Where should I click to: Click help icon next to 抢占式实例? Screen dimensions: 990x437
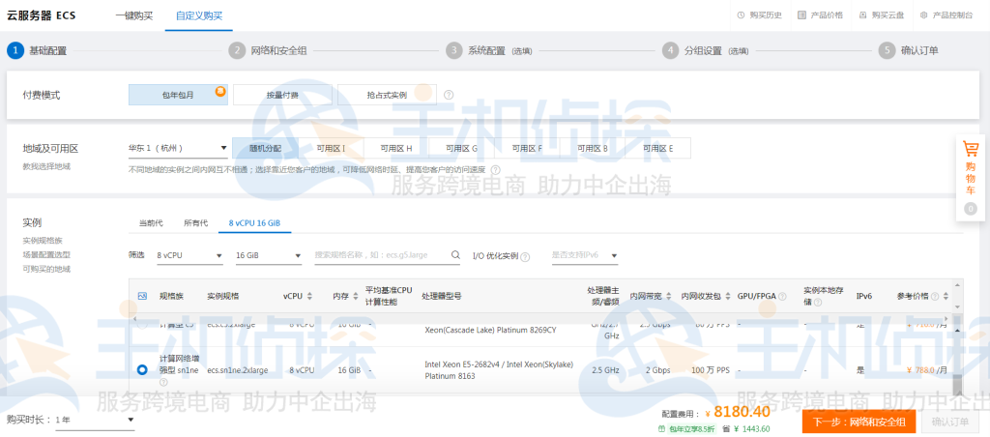click(x=449, y=95)
